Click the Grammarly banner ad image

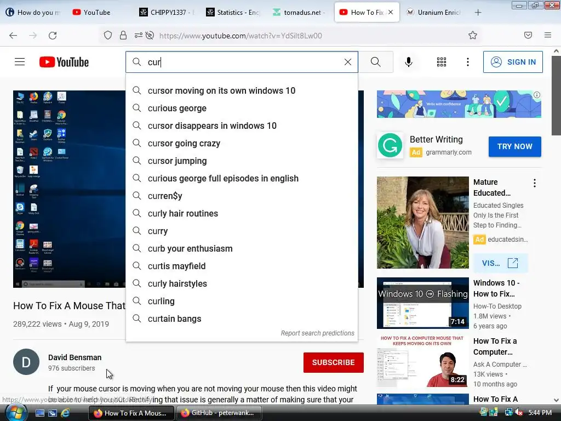(x=459, y=104)
